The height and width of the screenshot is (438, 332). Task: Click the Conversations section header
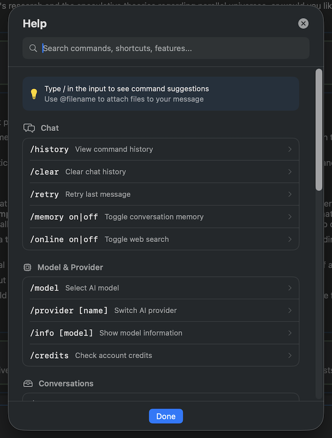(x=66, y=383)
